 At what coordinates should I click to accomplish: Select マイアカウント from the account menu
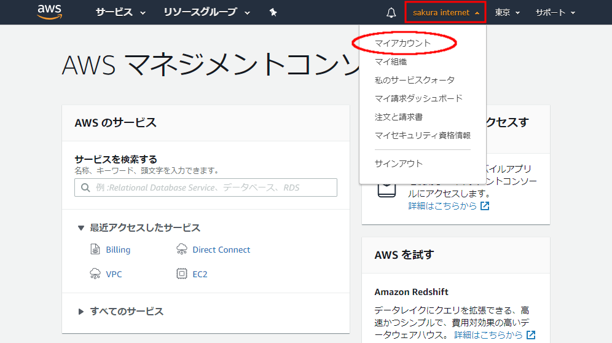pos(403,43)
